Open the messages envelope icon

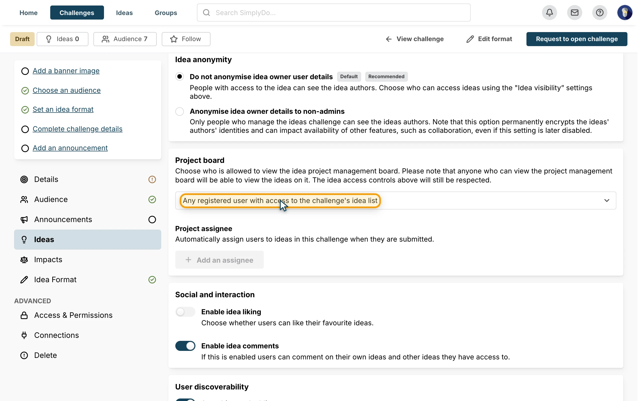pos(574,13)
